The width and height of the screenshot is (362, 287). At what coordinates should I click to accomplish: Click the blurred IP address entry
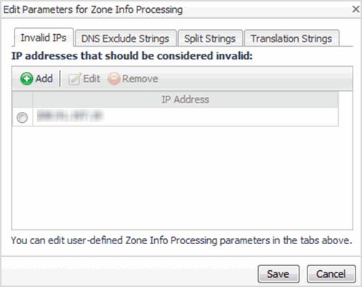point(70,116)
